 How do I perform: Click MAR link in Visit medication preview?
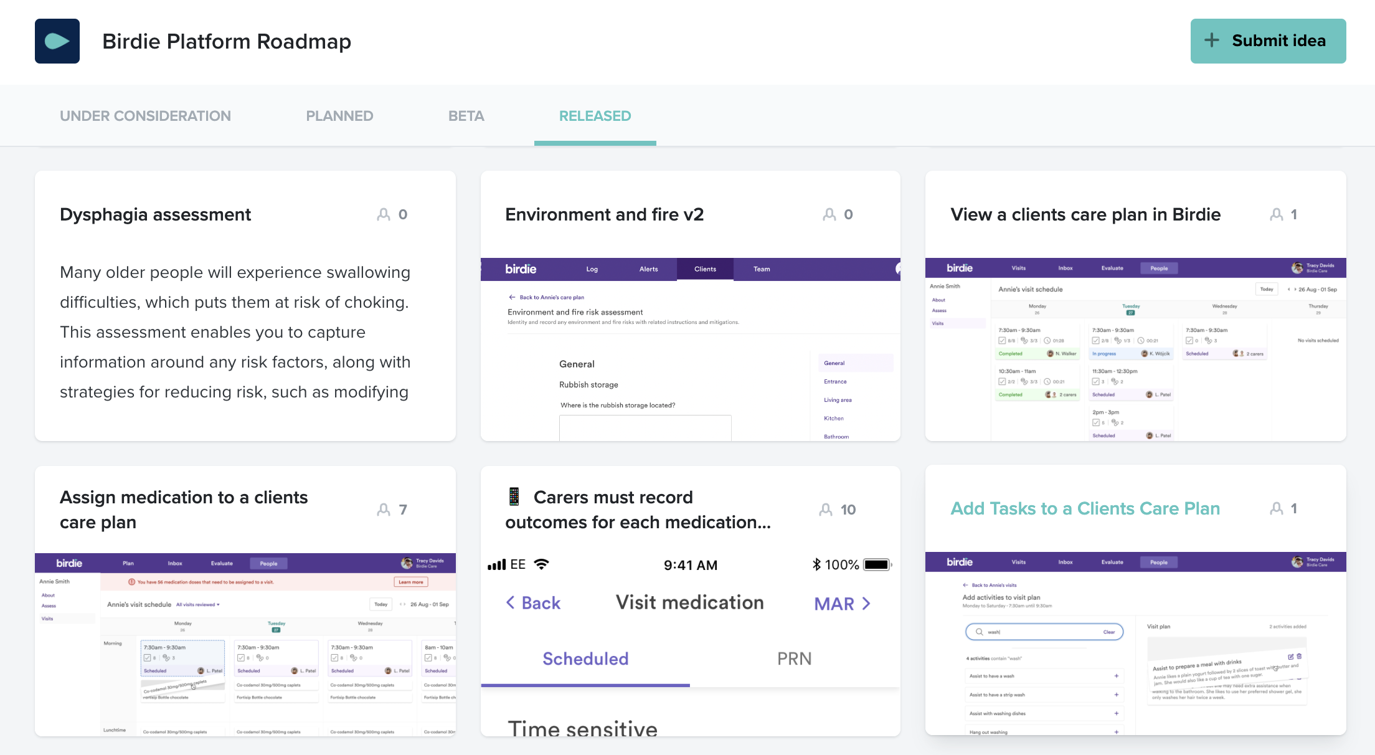coord(842,604)
